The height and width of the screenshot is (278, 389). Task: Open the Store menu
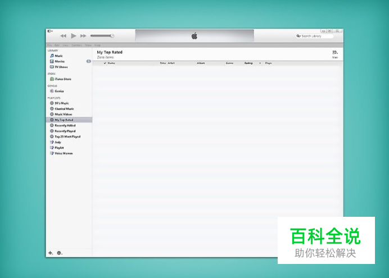88,45
